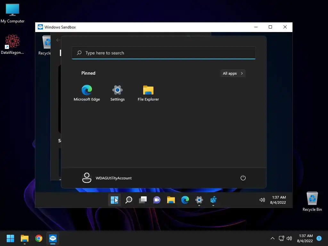Select the DataWagon desktop shortcut
The height and width of the screenshot is (246, 328).
click(12, 44)
